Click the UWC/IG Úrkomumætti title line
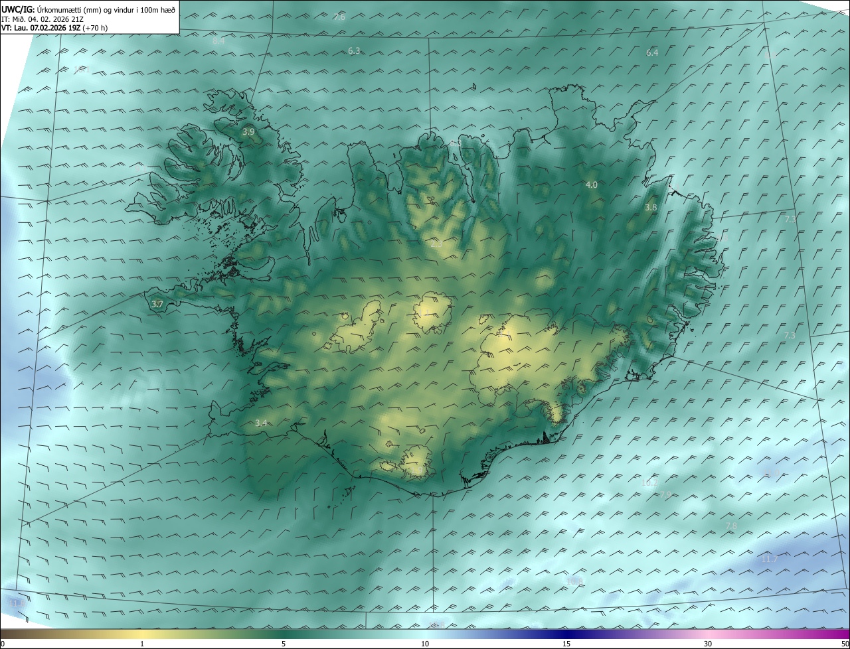This screenshot has height=649, width=850. [88, 9]
